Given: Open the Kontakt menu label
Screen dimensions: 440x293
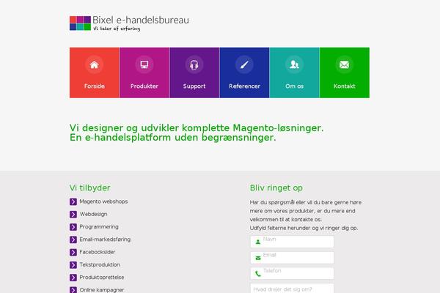Looking at the screenshot, I should (x=345, y=86).
